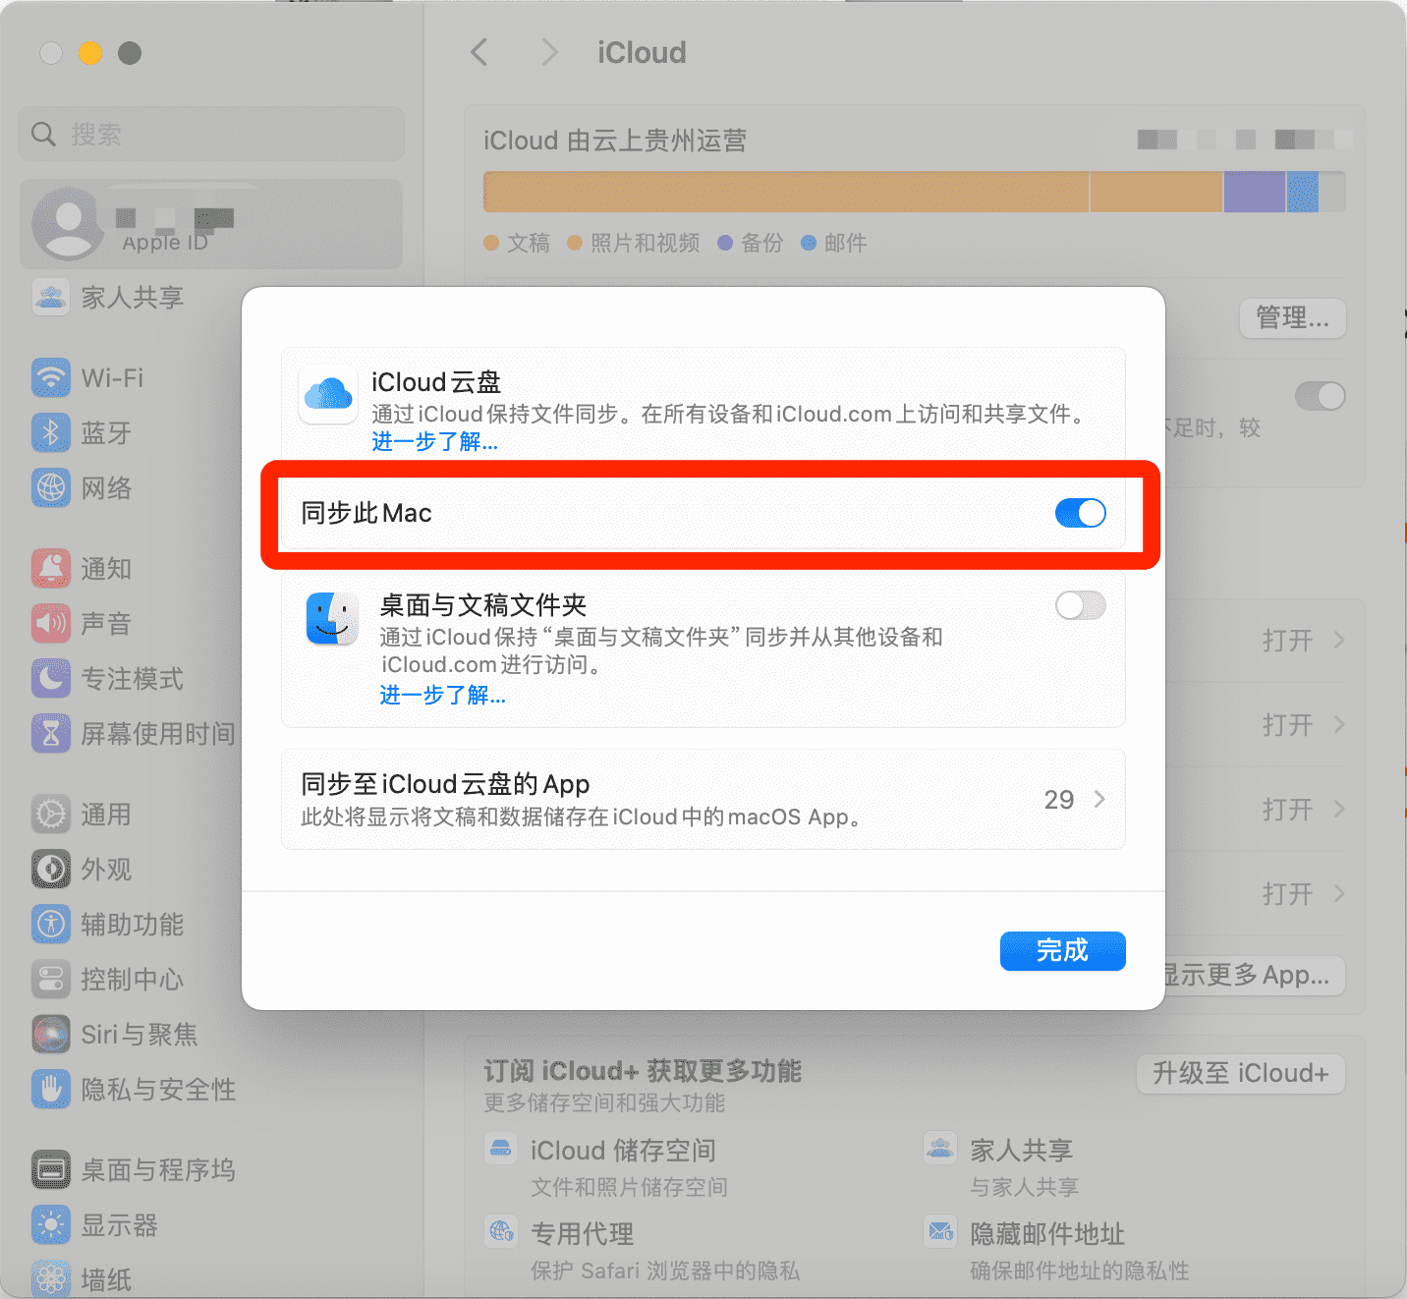The image size is (1407, 1299).
Task: Expand the last 打开 row chevron
Action: (1338, 894)
